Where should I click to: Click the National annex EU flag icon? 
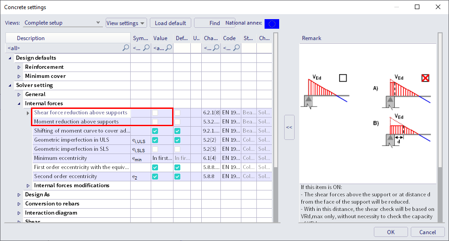click(x=271, y=23)
